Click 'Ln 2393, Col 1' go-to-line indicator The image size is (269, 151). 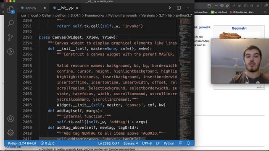[108, 143]
